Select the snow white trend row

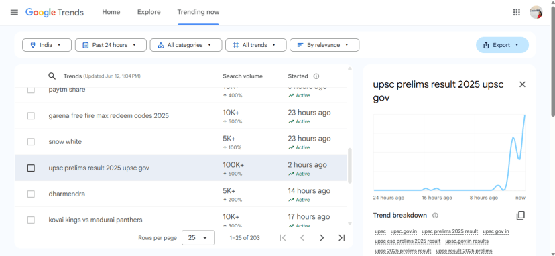coord(180,141)
